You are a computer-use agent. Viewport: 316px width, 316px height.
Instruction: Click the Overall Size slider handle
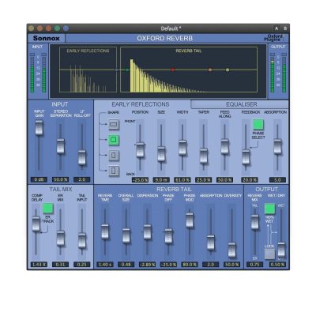coord(126,235)
